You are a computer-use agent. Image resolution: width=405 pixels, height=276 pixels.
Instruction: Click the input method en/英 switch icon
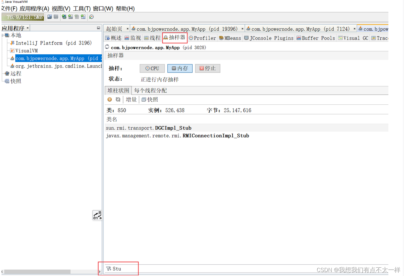tap(98, 215)
